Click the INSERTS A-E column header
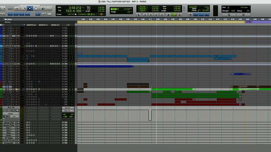The height and width of the screenshot is (152, 271). 31,25
